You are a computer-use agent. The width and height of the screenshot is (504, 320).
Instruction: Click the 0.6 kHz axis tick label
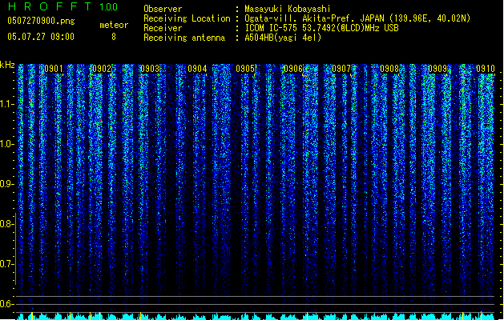6,304
